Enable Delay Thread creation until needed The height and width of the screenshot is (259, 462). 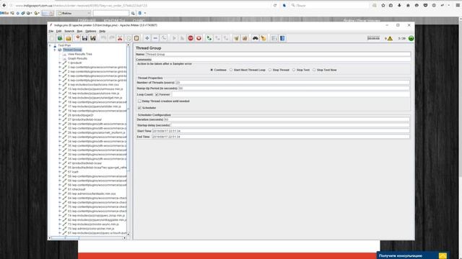[x=139, y=101]
